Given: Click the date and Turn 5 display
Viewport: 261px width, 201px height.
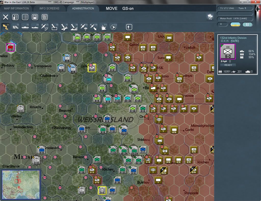Looking at the screenshot, I should (x=235, y=8).
